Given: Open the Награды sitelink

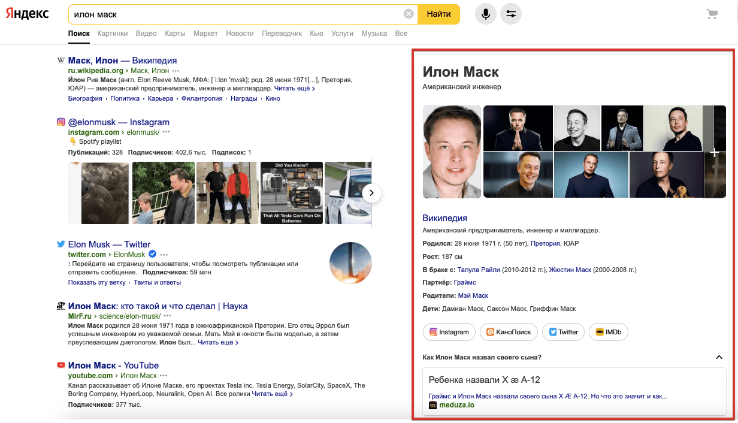Looking at the screenshot, I should [244, 98].
